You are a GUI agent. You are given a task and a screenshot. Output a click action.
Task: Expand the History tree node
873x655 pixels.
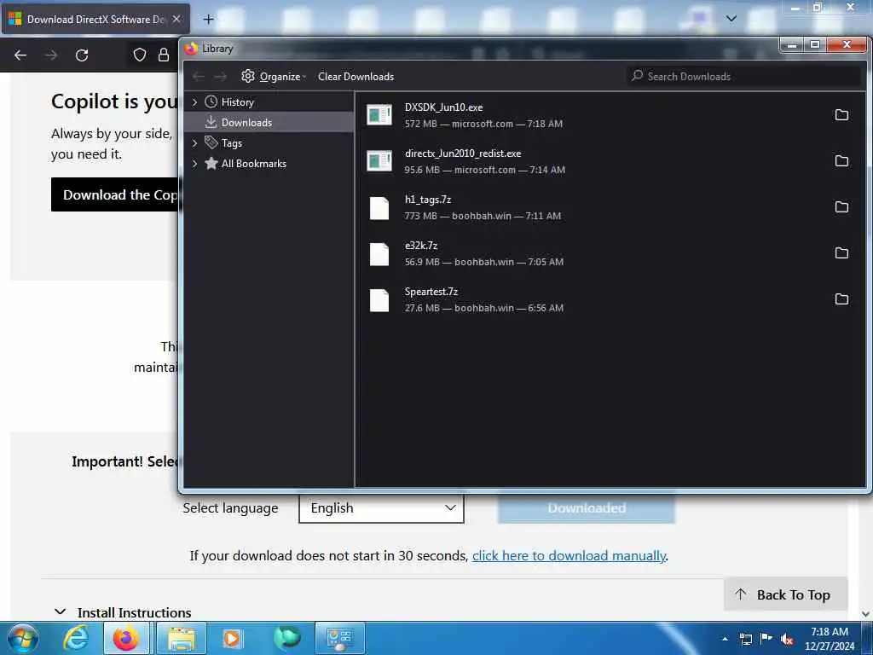tap(194, 102)
